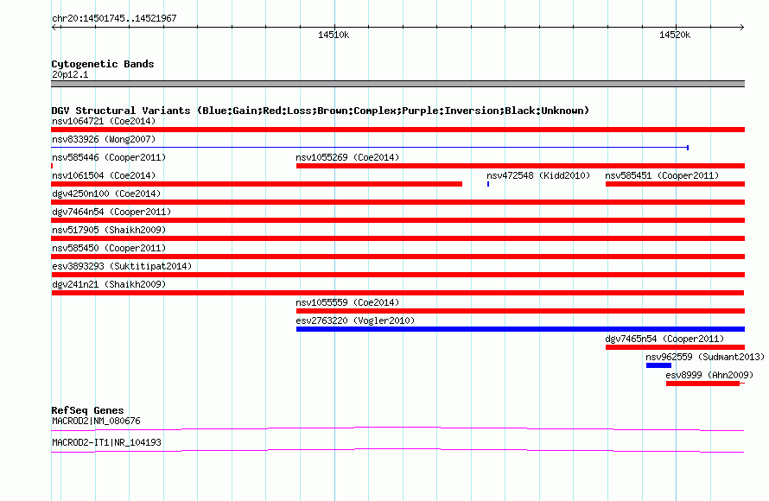Screen dimensions: 769x501
Task: Open the DGV Structural Variants track title
Action: (x=321, y=111)
